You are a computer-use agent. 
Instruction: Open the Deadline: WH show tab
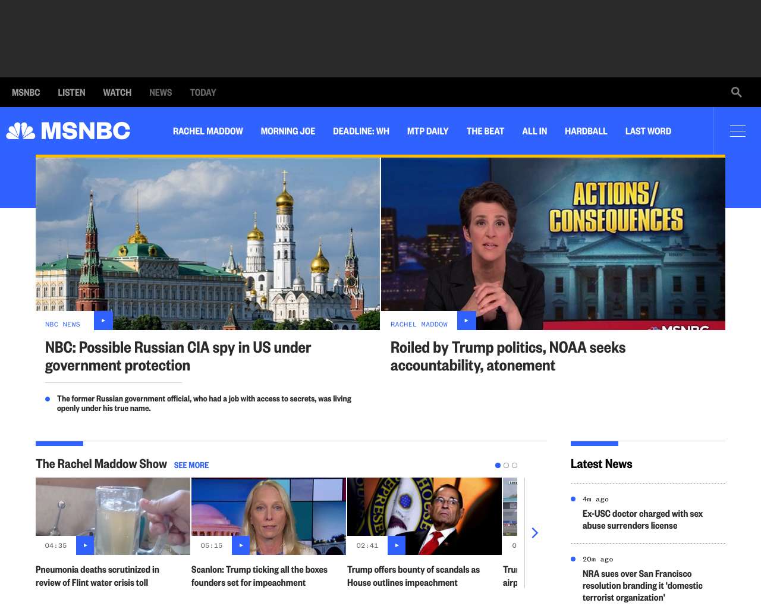coord(361,131)
